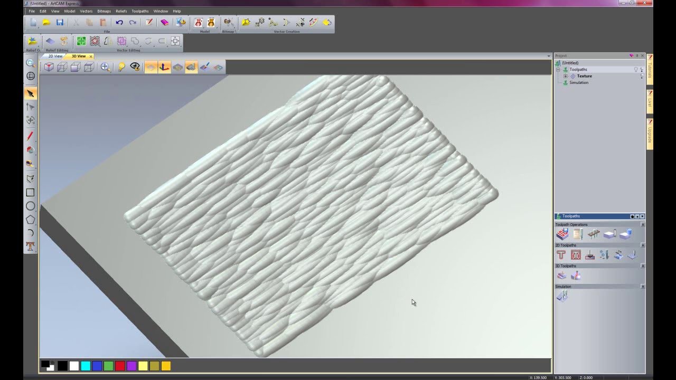Click the Simulate Toolpath icon in Simulation section

pos(562,297)
